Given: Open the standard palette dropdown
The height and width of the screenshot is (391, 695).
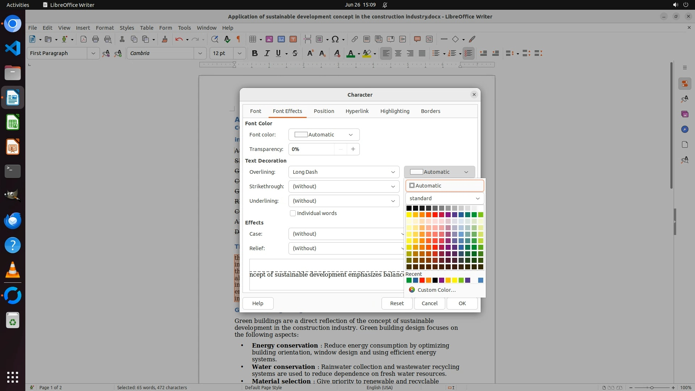Looking at the screenshot, I should [445, 198].
